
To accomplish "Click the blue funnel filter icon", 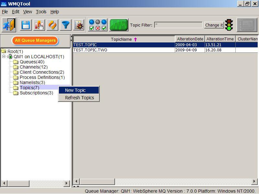I will point(66,25).
